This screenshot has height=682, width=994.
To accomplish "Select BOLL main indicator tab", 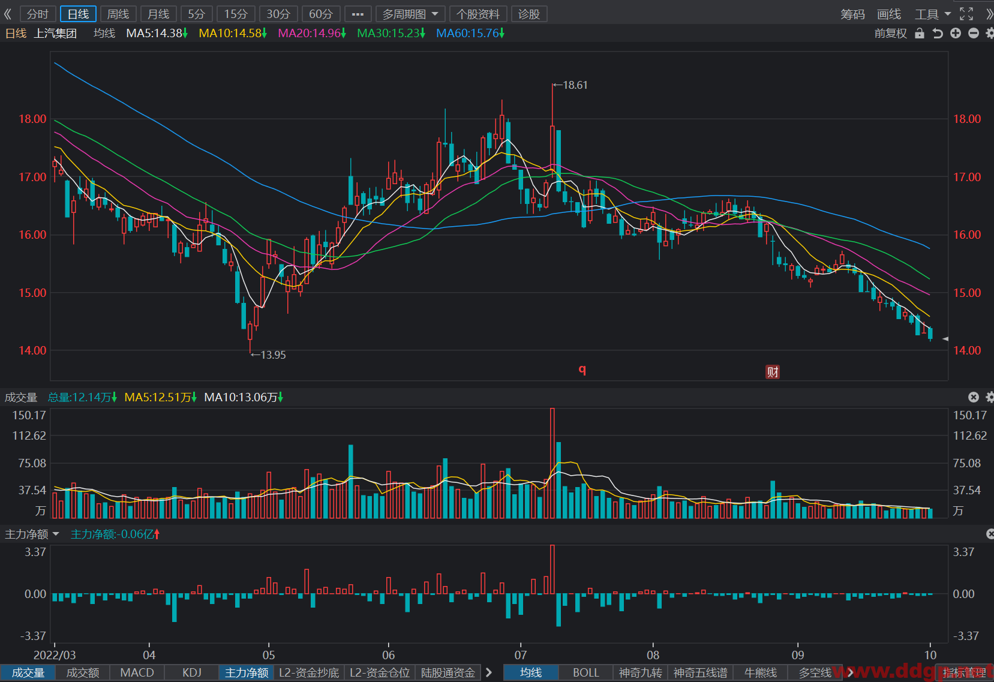I will [586, 673].
